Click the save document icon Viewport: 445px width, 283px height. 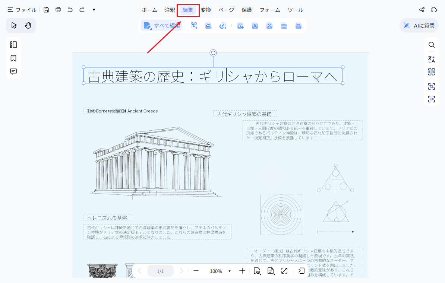pos(46,10)
